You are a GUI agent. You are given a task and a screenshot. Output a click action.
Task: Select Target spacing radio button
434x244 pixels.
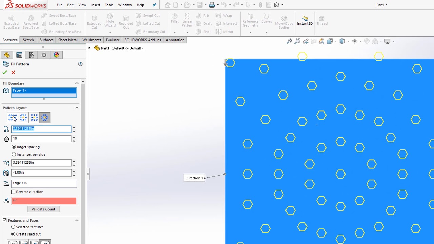point(14,147)
